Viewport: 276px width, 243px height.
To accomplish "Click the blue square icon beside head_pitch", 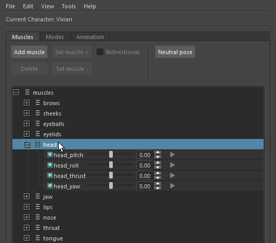I will 50,155.
